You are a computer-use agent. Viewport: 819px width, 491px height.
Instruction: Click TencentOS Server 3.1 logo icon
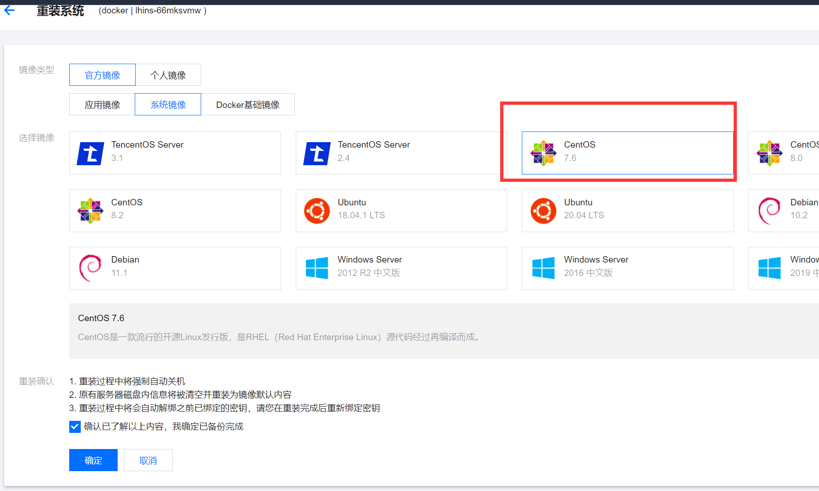point(90,153)
